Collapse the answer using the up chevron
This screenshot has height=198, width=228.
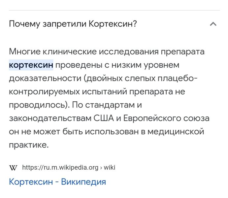[213, 24]
